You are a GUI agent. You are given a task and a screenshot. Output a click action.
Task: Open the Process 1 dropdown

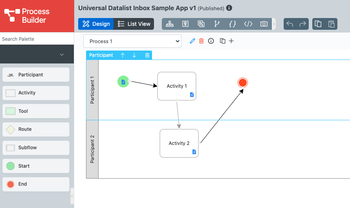132,41
